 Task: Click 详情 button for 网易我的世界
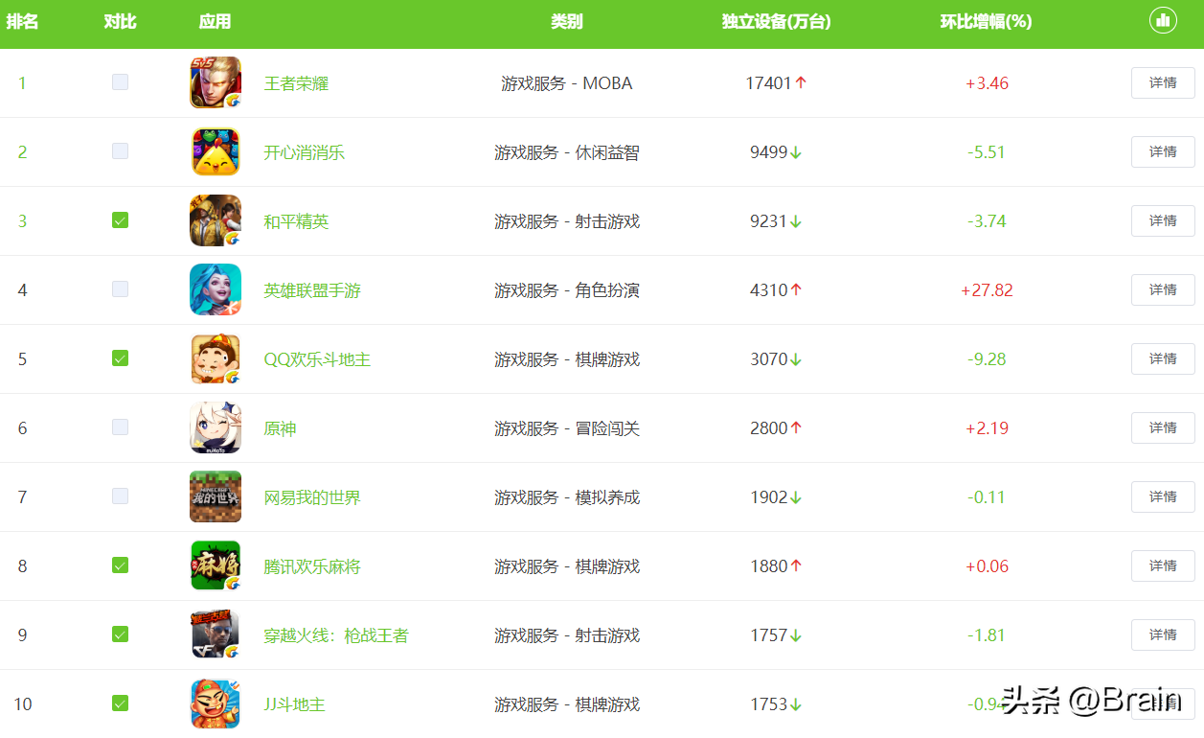[1163, 496]
